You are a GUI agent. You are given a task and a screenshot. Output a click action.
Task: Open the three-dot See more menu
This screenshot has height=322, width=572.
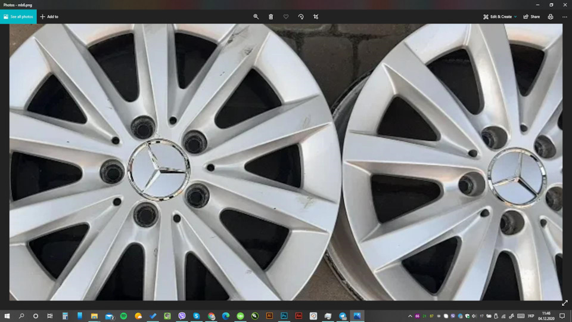pos(565,17)
